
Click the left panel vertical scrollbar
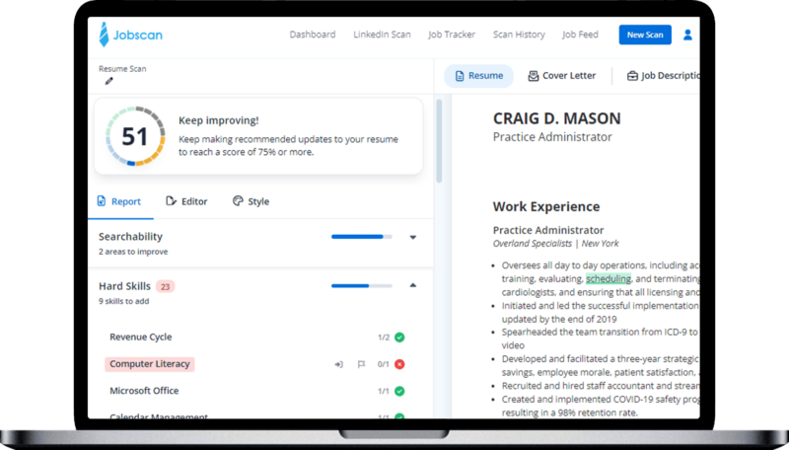(x=439, y=141)
